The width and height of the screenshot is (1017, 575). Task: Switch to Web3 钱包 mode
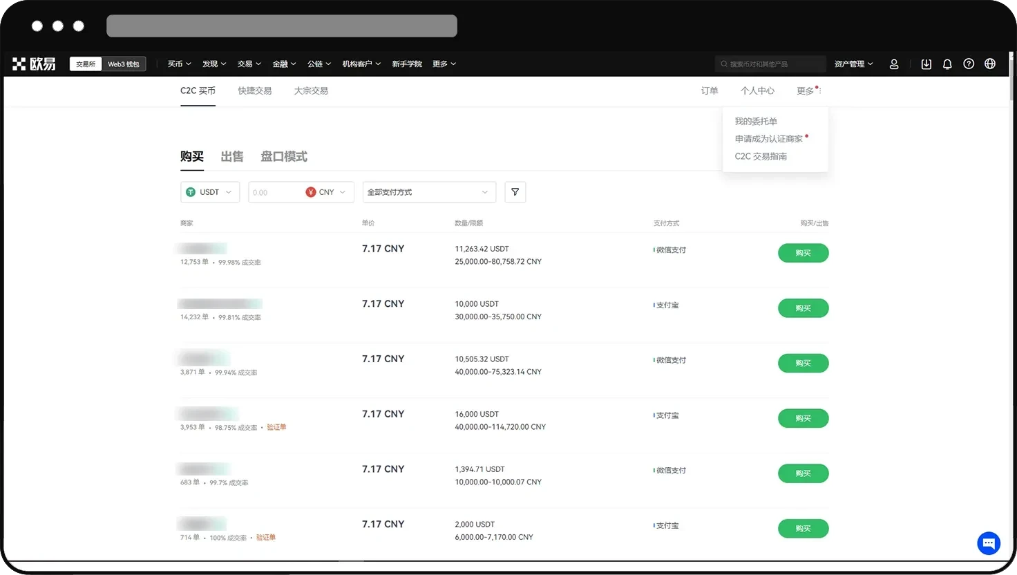(124, 64)
